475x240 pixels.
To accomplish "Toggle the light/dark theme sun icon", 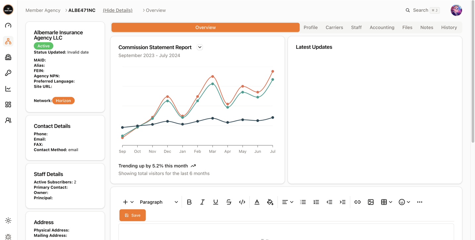I will point(8,221).
